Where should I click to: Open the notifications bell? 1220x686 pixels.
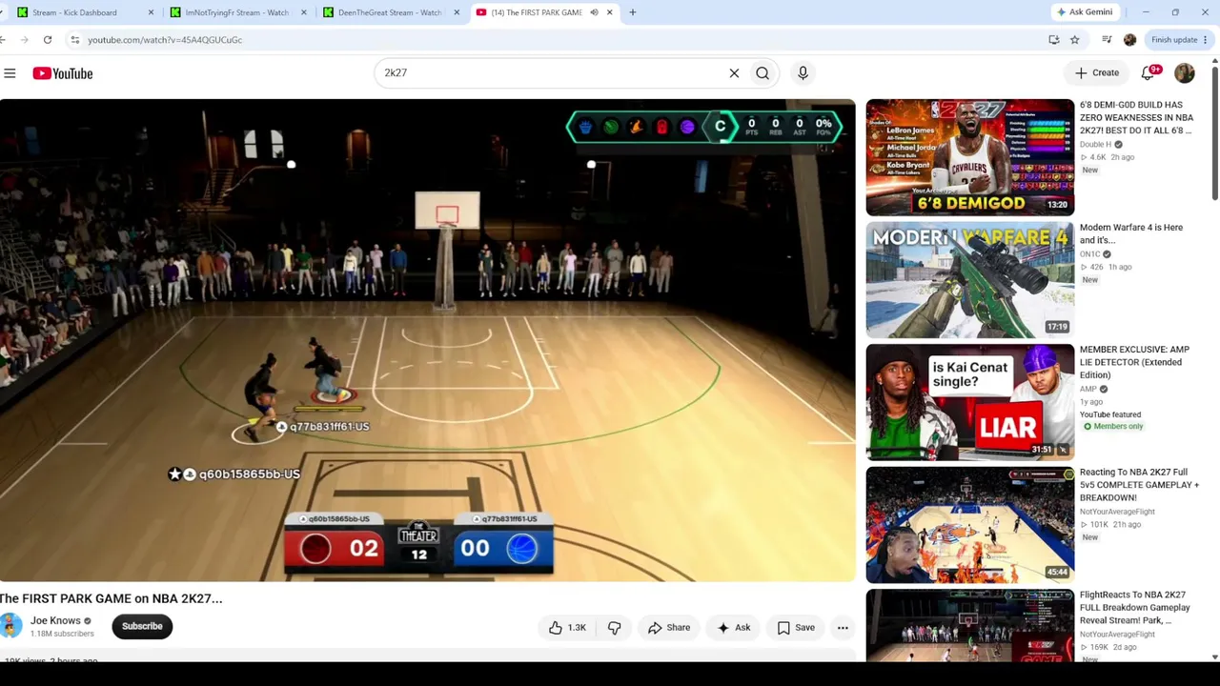coord(1149,73)
